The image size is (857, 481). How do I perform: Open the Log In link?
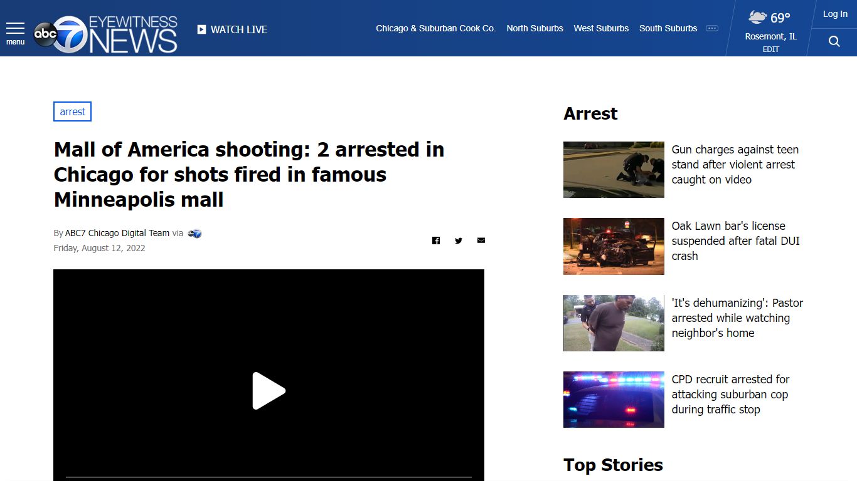pos(835,14)
